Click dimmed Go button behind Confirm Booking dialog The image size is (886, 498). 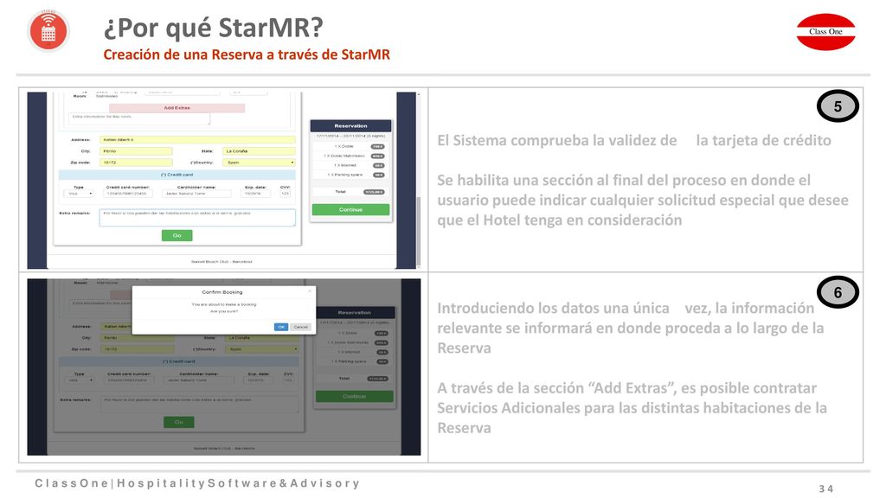pyautogui.click(x=178, y=422)
